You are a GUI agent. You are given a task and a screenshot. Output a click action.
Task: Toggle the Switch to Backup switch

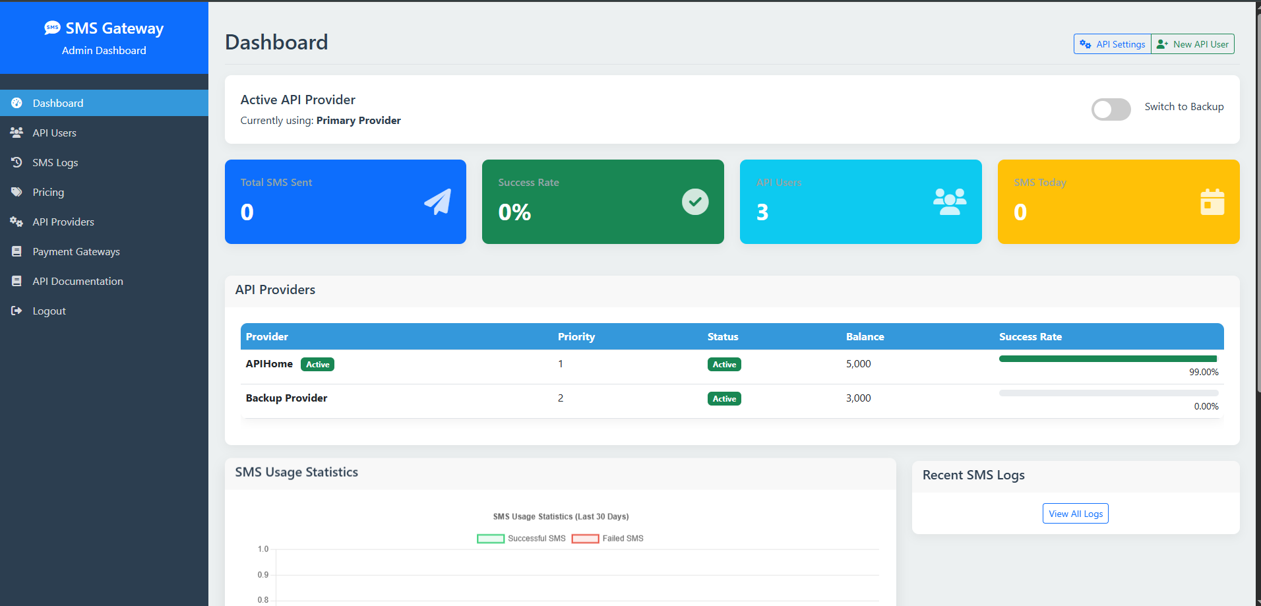click(x=1111, y=109)
